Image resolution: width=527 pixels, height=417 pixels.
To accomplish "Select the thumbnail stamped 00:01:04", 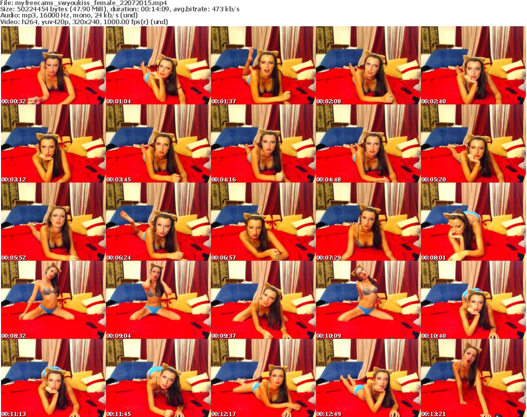I will (x=159, y=65).
